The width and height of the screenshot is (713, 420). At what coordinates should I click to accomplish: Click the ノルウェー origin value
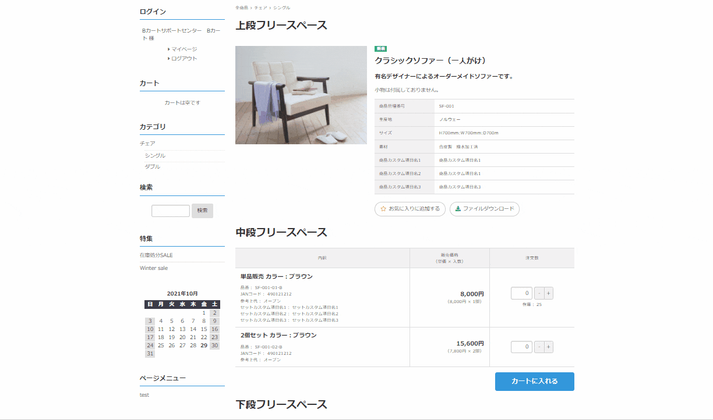point(450,120)
